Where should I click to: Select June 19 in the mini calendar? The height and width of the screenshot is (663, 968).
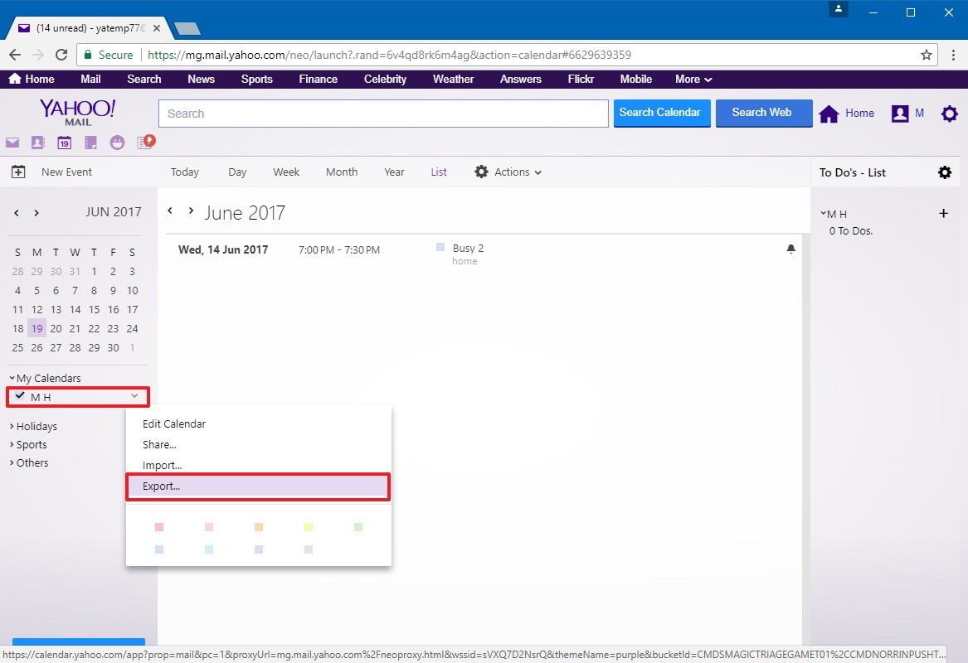[37, 329]
